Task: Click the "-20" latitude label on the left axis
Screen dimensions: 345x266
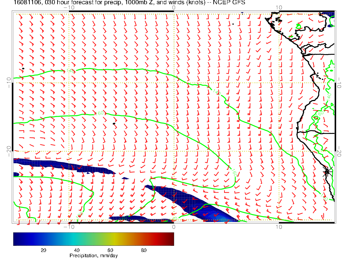Action: pyautogui.click(x=8, y=151)
